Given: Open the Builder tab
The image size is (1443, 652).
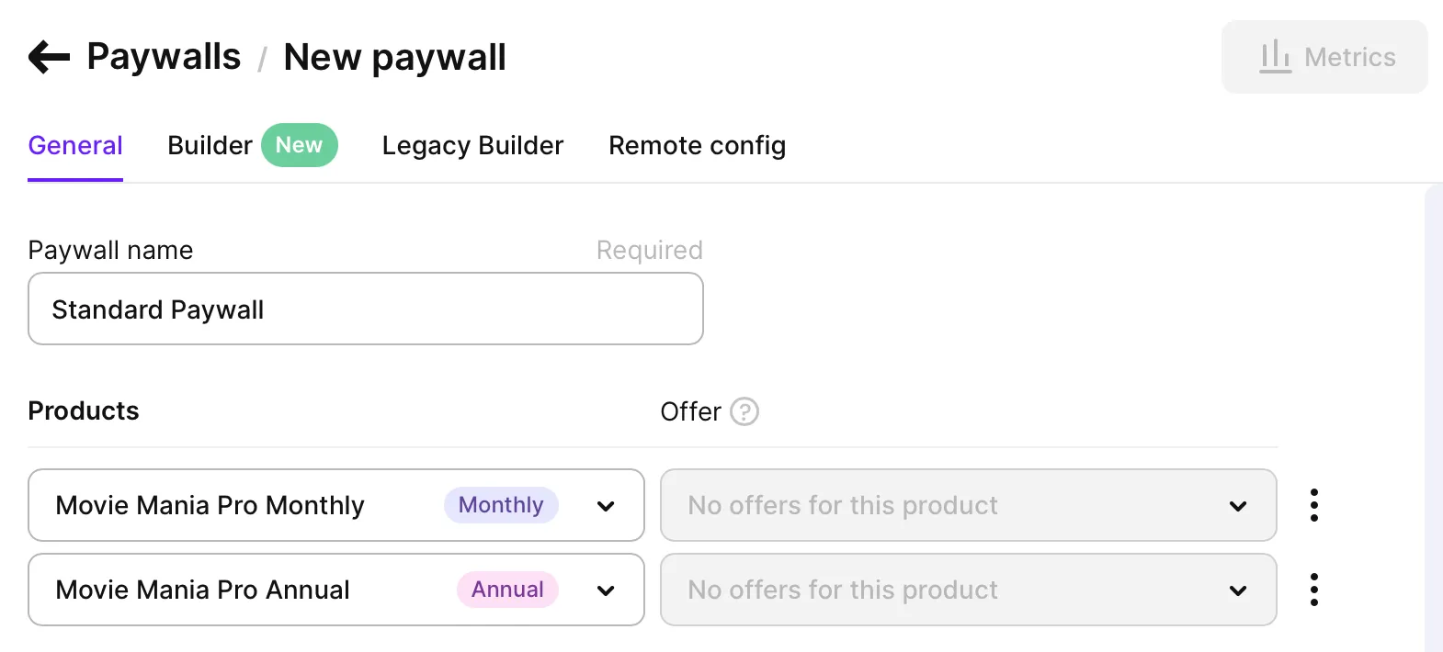Looking at the screenshot, I should point(210,146).
